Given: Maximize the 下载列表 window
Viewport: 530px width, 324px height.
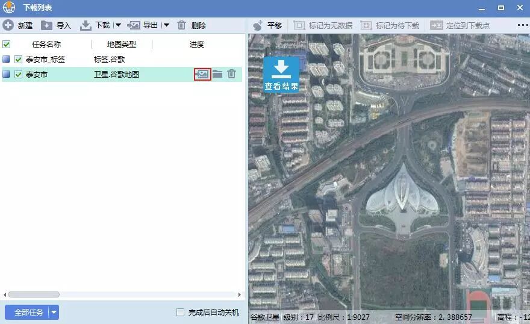Looking at the screenshot, I should pos(501,7).
